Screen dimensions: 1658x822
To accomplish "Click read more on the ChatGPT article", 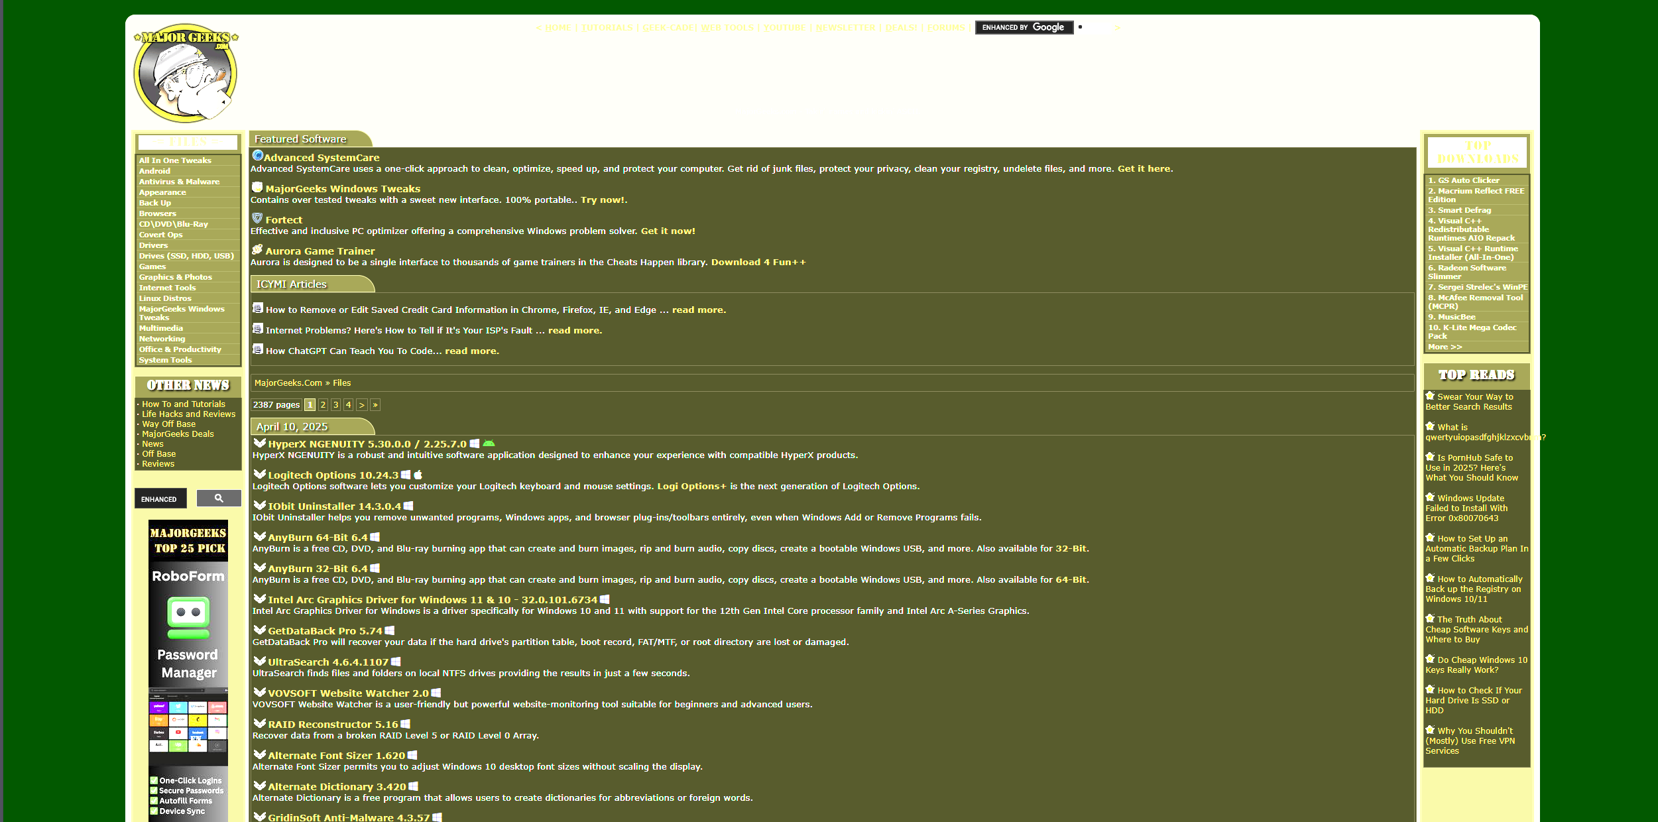I will coord(471,351).
